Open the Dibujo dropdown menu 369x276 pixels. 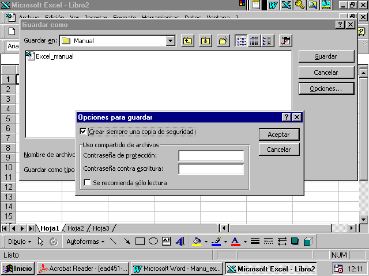click(20, 241)
